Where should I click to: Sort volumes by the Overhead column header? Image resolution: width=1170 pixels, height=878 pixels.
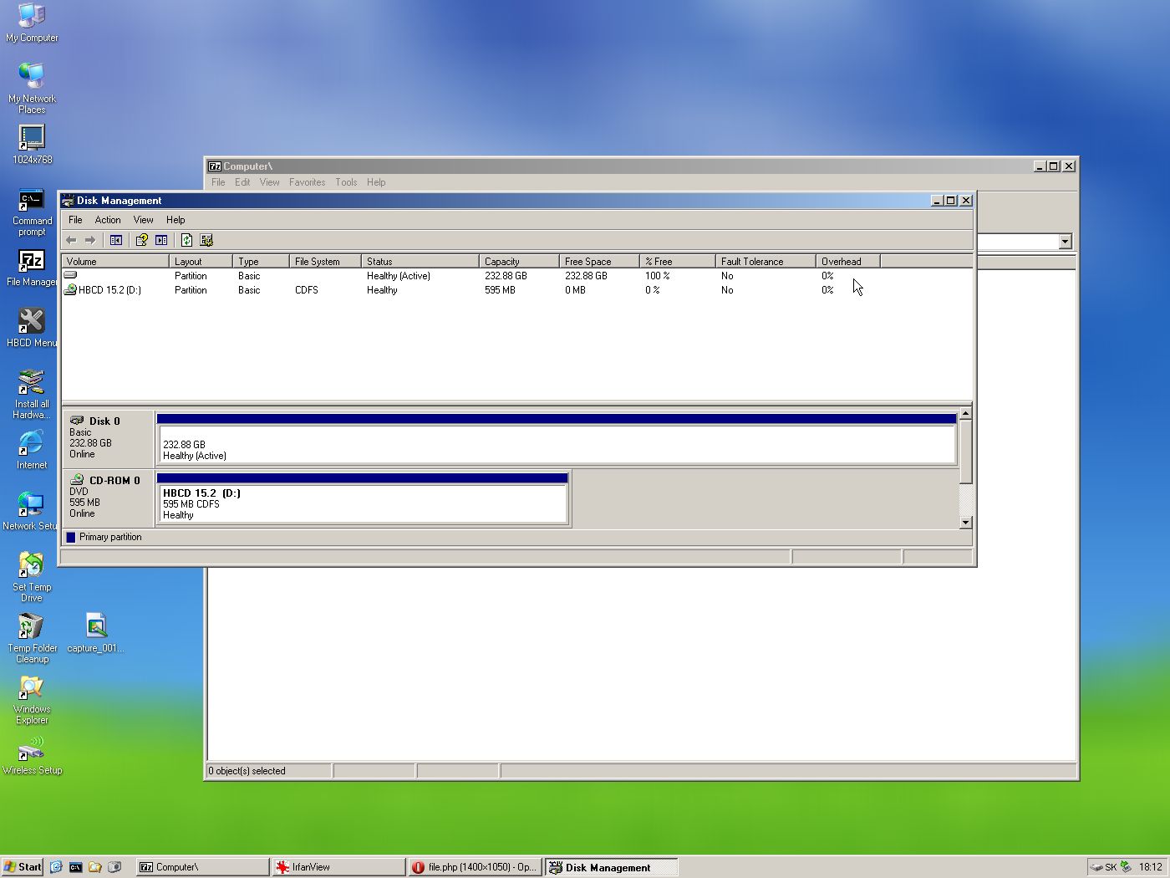pos(848,262)
